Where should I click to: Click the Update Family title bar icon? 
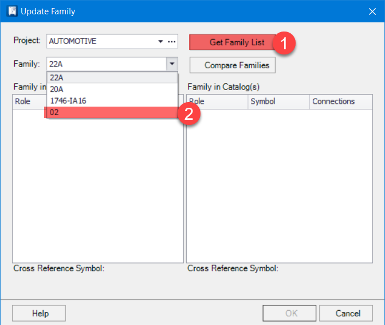[12, 11]
